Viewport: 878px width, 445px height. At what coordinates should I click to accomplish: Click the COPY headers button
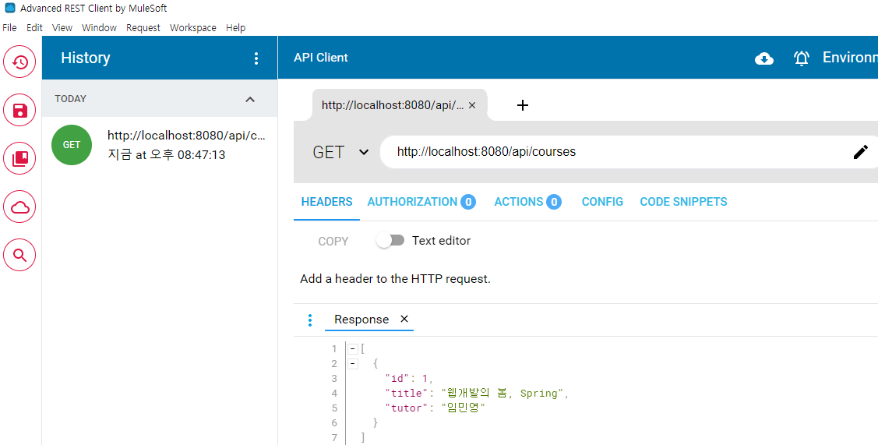click(333, 242)
